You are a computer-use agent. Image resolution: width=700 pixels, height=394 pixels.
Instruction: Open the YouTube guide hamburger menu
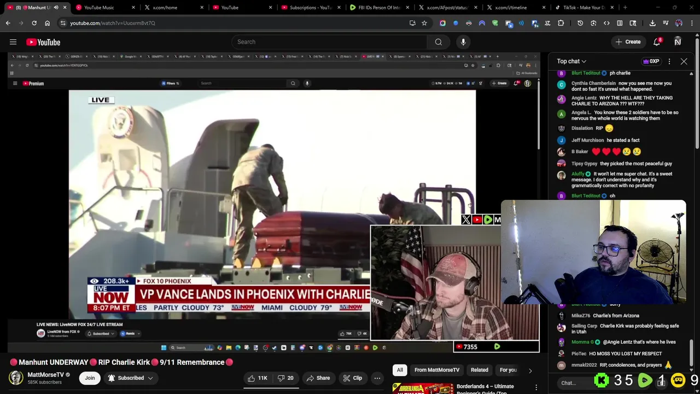[x=13, y=42]
